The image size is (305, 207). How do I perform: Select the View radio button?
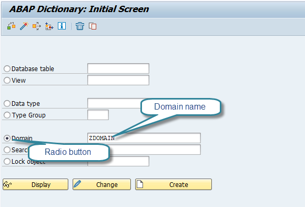pyautogui.click(x=7, y=80)
